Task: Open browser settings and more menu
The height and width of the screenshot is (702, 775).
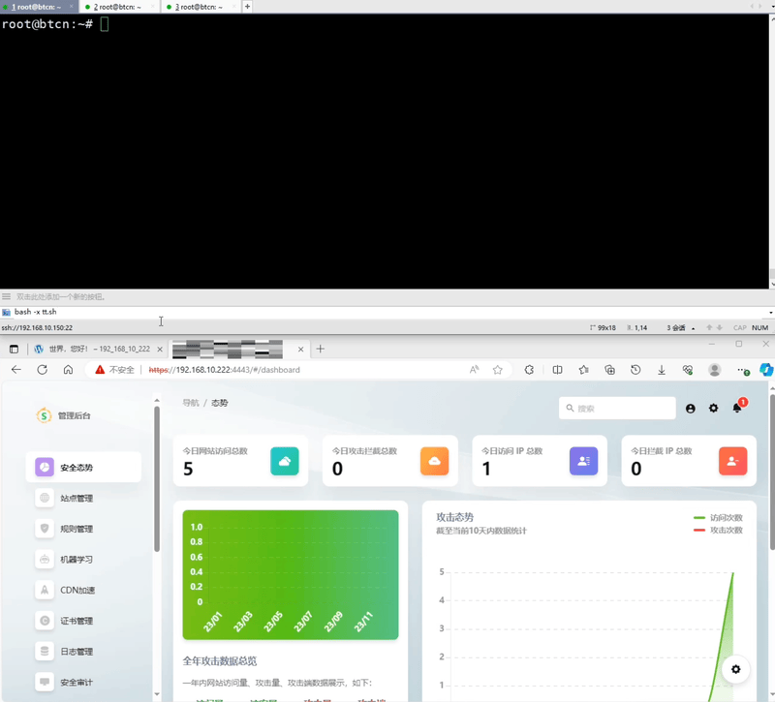Action: [x=742, y=370]
